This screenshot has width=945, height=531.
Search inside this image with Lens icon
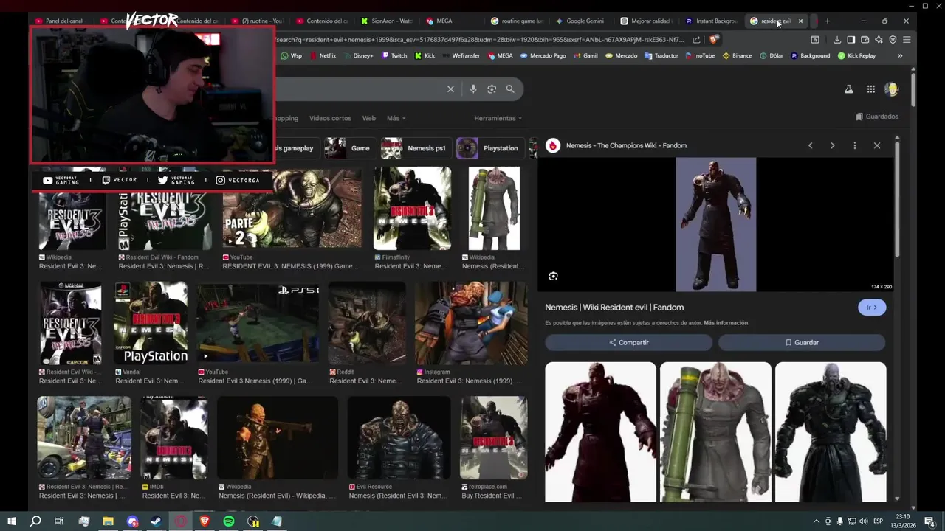pos(554,277)
